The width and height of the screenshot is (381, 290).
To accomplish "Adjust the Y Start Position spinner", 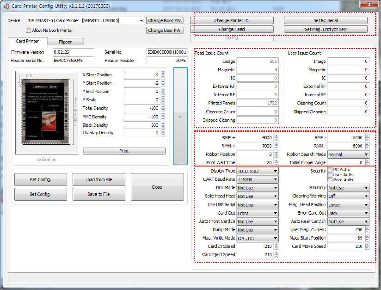I will (163, 83).
